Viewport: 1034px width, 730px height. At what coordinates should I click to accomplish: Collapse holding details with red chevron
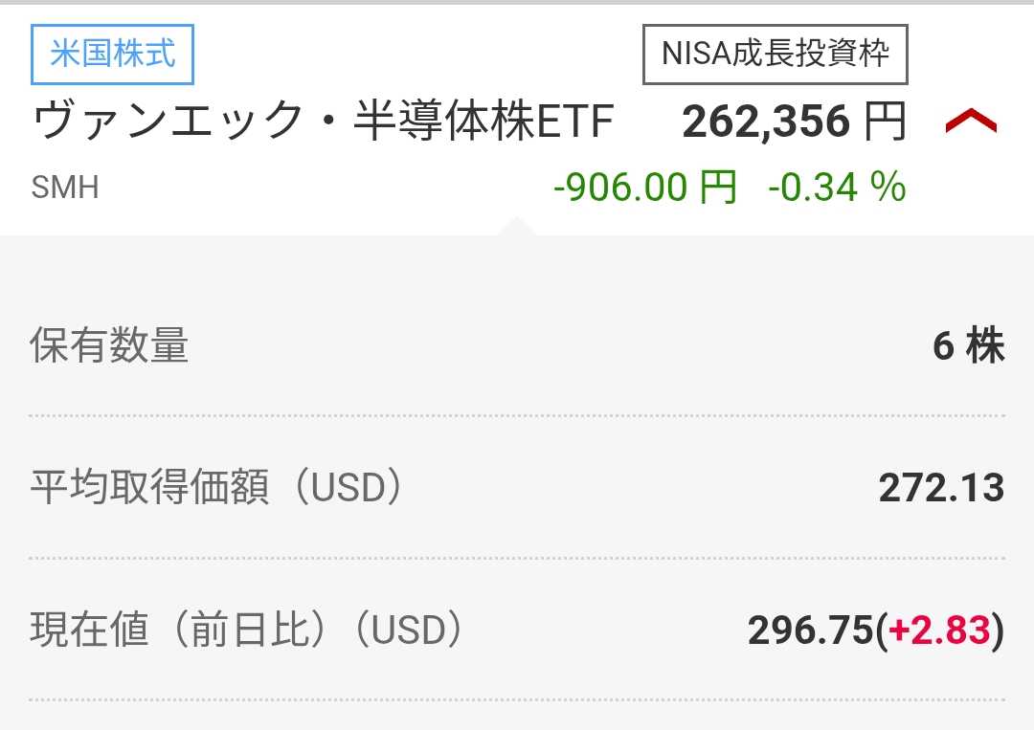point(971,122)
